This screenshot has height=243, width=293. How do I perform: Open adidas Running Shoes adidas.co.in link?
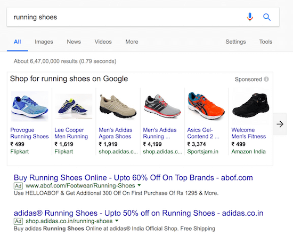click(139, 213)
